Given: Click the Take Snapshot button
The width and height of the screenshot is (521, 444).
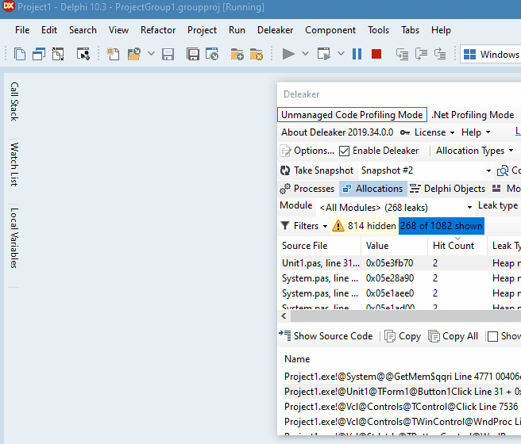Looking at the screenshot, I should click(x=317, y=170).
